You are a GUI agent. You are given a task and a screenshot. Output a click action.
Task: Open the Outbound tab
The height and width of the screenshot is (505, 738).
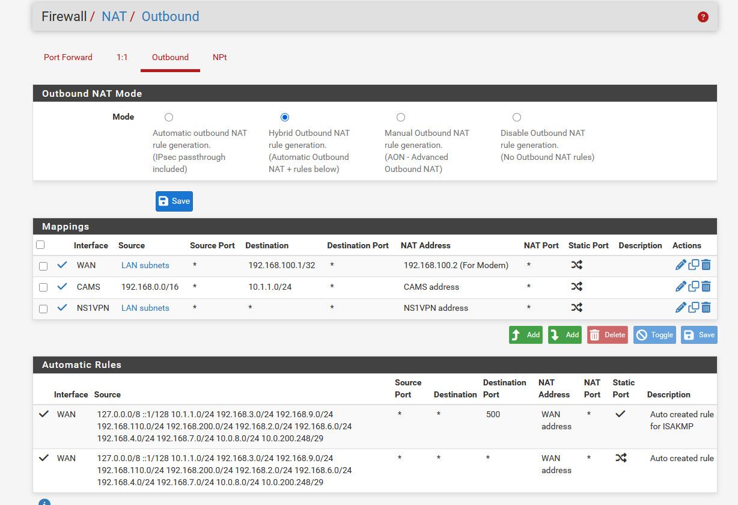point(170,57)
